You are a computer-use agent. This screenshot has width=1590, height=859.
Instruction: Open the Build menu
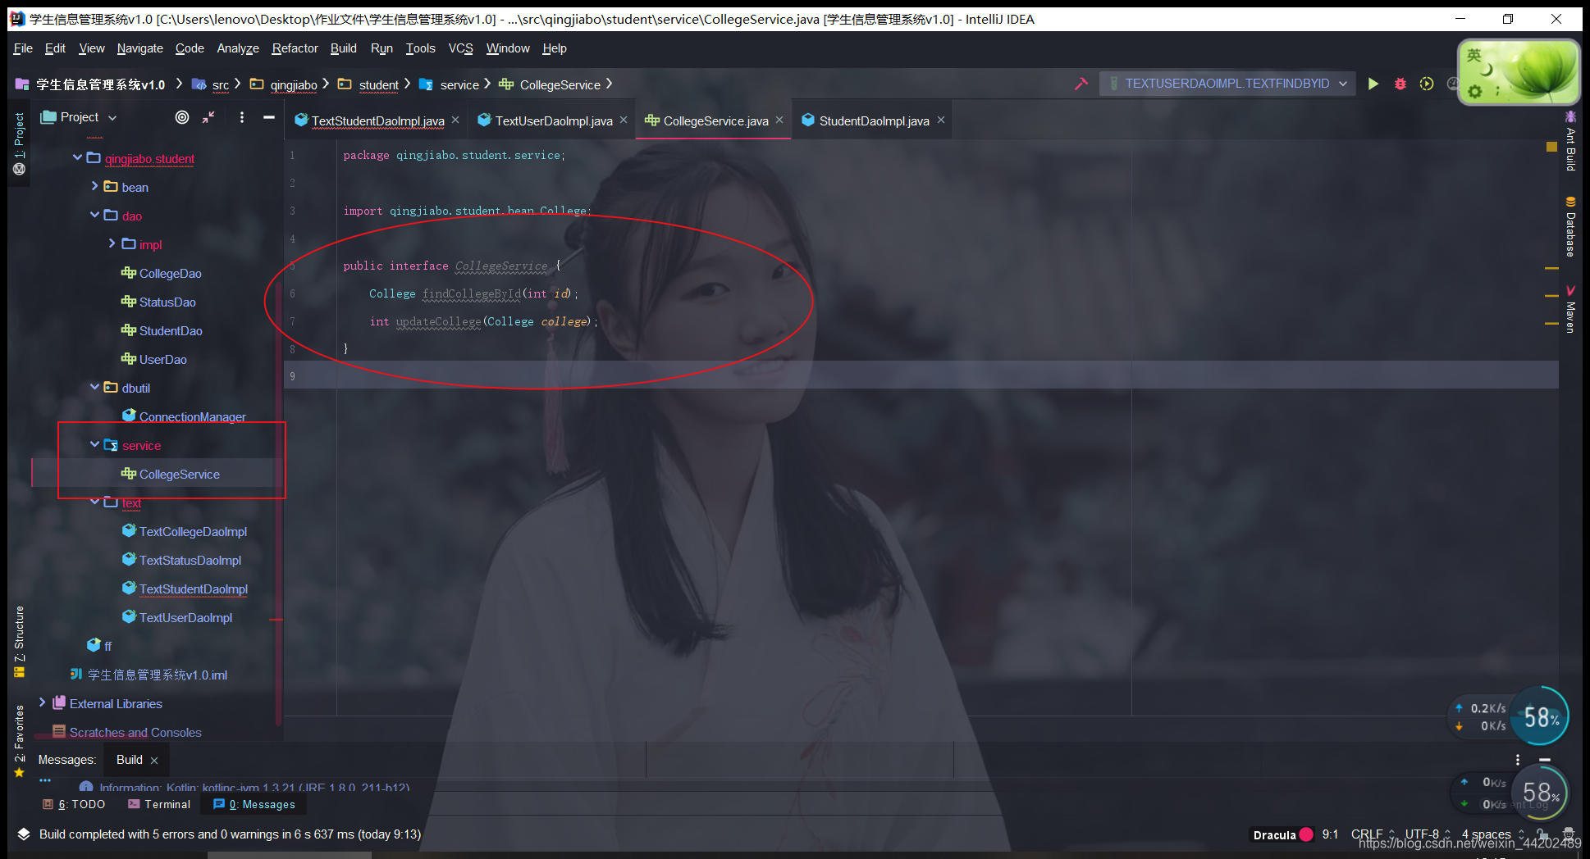[343, 48]
